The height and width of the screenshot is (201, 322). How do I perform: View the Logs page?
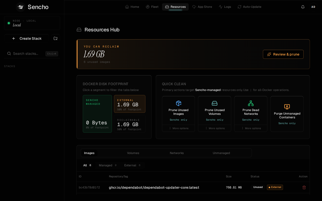coord(225,7)
